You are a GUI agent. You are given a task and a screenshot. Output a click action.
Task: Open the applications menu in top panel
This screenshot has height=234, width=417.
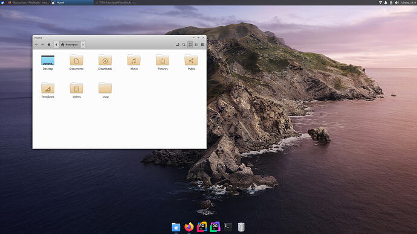(2, 2)
